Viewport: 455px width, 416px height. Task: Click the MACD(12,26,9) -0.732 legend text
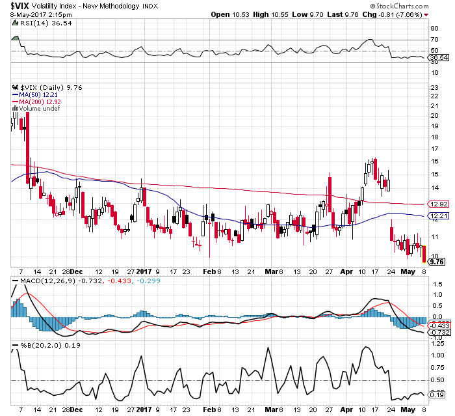(x=61, y=281)
